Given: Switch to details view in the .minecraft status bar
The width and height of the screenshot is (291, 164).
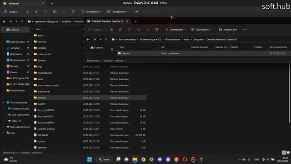Looking at the screenshot, I should 284,153.
